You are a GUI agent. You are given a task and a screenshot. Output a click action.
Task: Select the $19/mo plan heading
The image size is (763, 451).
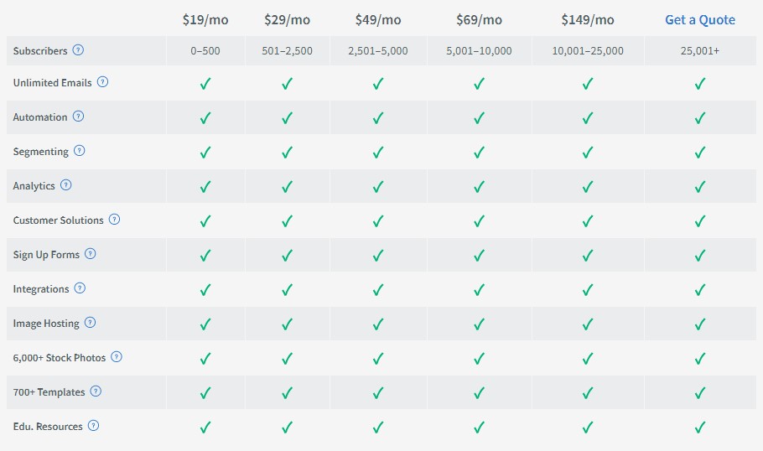pos(205,20)
